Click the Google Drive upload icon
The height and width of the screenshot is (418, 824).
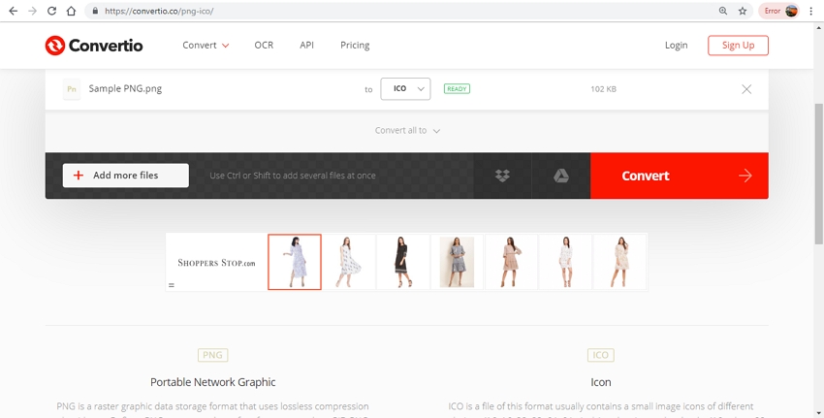(x=560, y=176)
